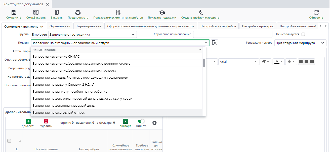
Task: Open Настройка вычислений tab
Action: 298,26
